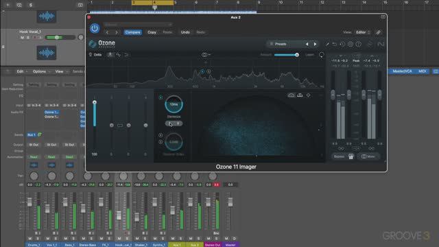Click the Ozone logo icon
This screenshot has width=439, height=247.
93,44
